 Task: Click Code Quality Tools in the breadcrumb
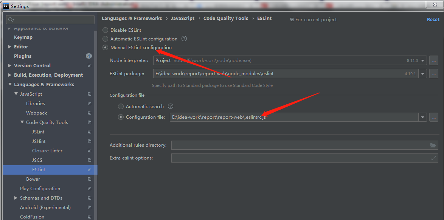(226, 18)
